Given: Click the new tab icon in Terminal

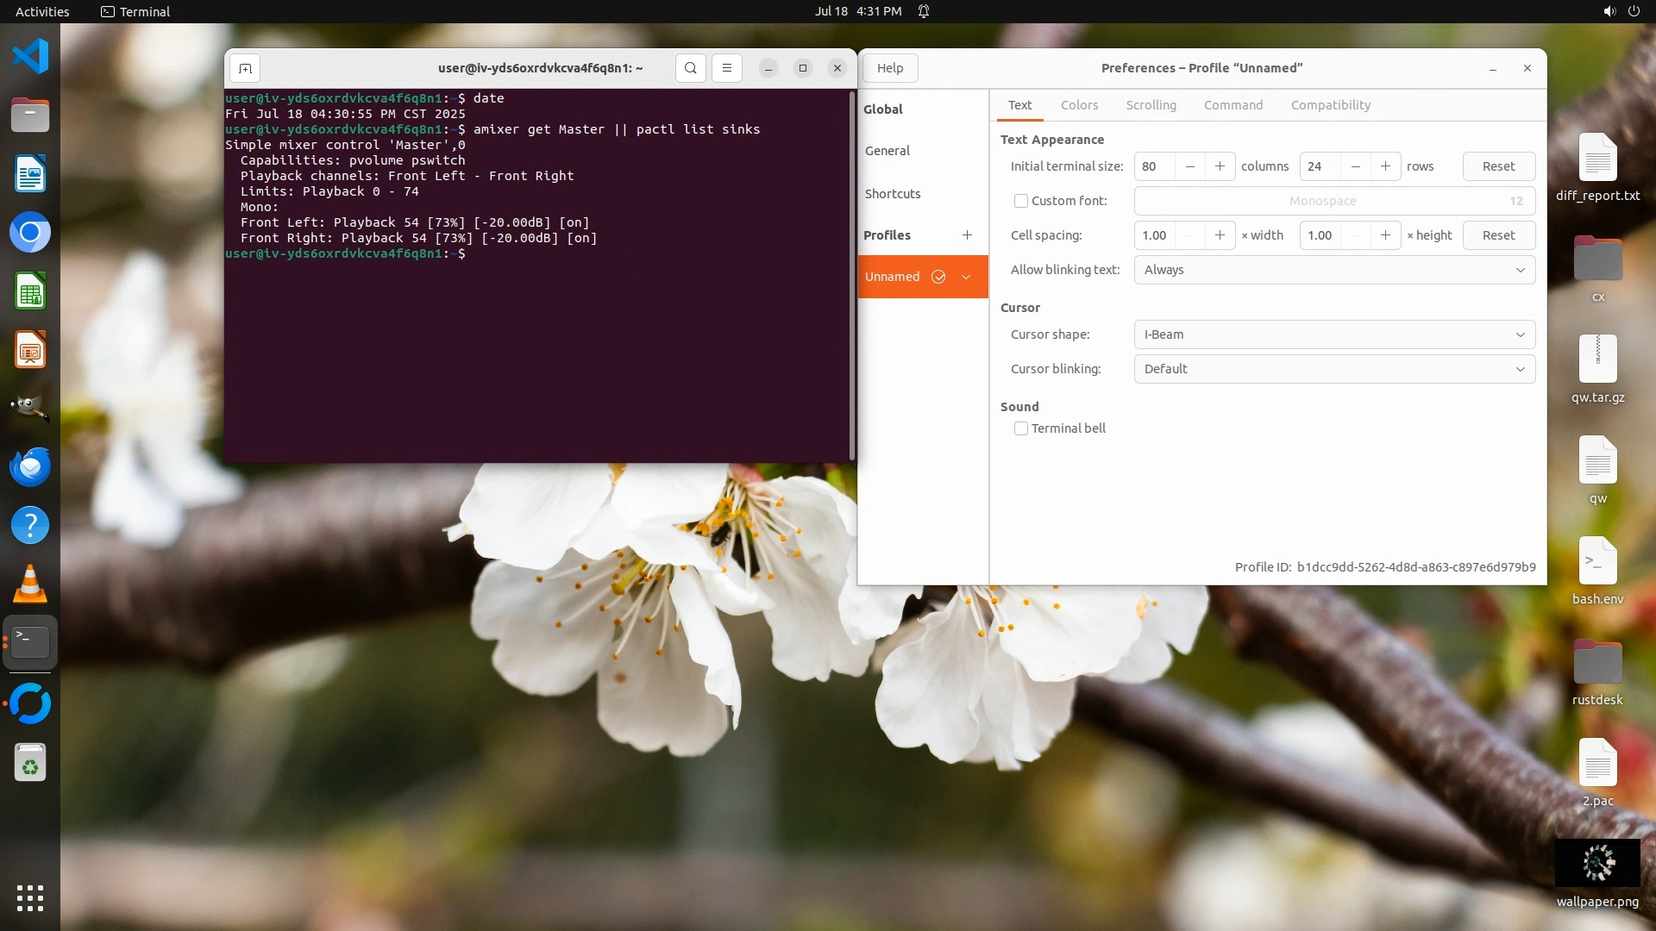Looking at the screenshot, I should tap(245, 68).
